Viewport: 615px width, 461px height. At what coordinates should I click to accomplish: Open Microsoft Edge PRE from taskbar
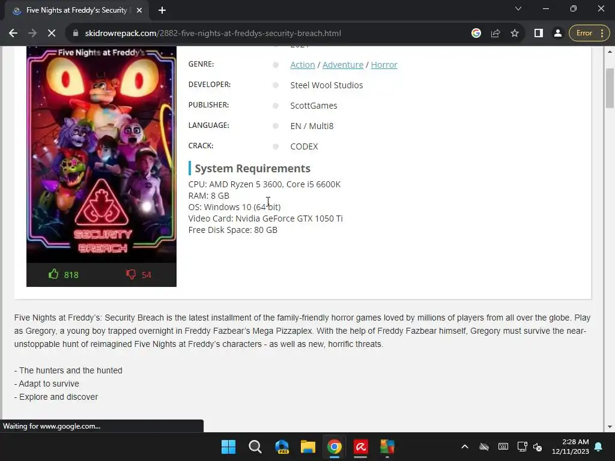282,447
